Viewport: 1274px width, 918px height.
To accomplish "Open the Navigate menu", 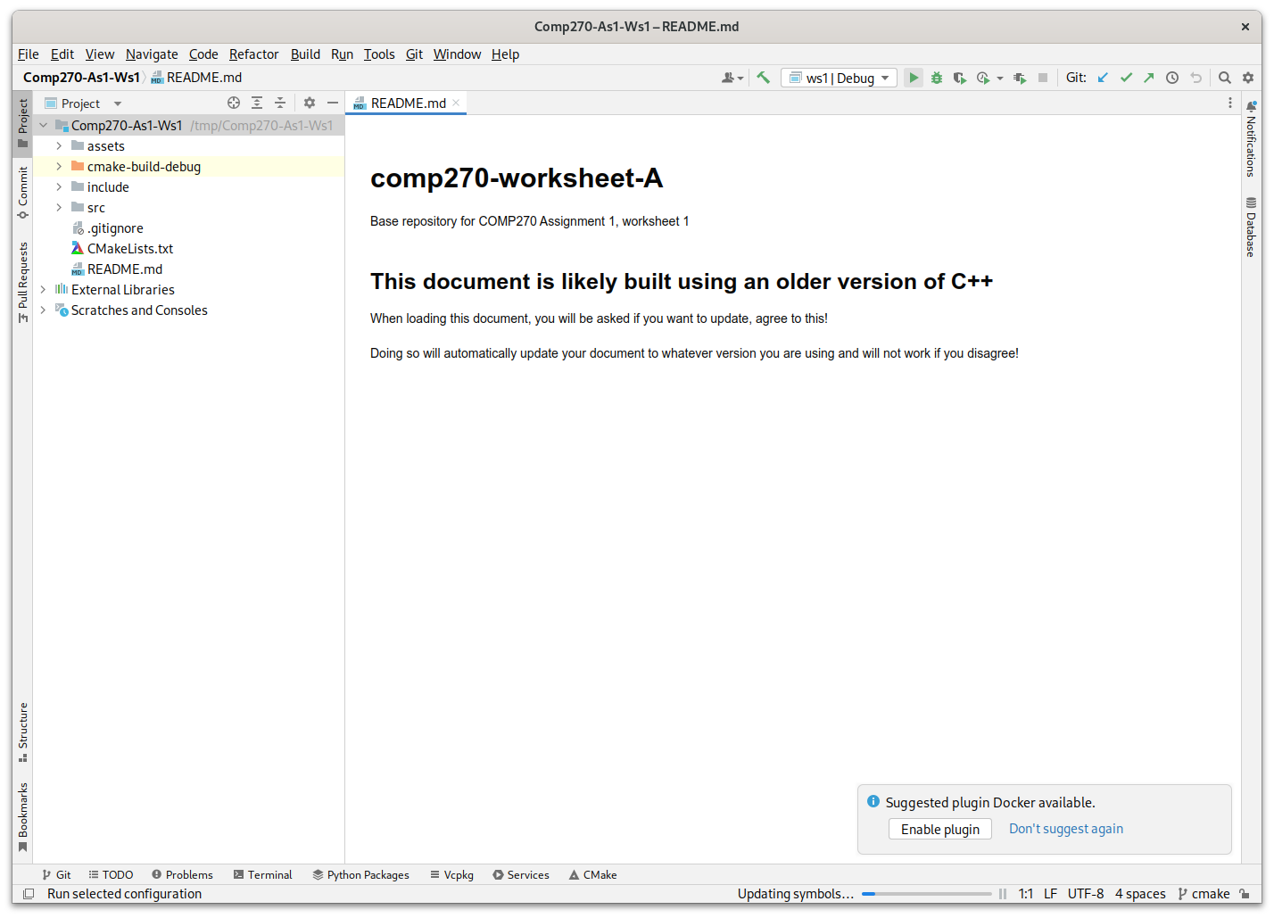I will [152, 54].
